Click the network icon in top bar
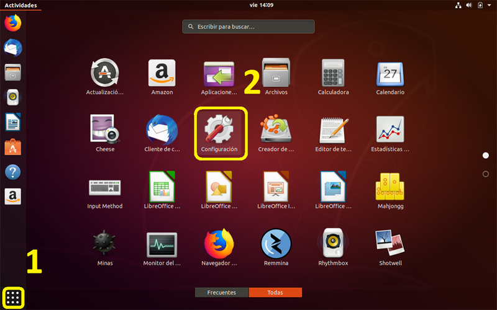This screenshot has height=310, width=497. point(458,5)
